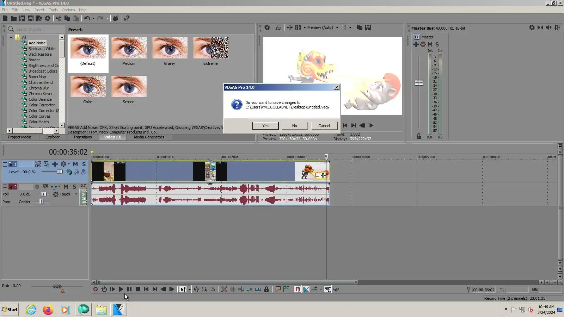Stop timeline playback
Viewport: 564px width, 317px height.
click(x=138, y=290)
